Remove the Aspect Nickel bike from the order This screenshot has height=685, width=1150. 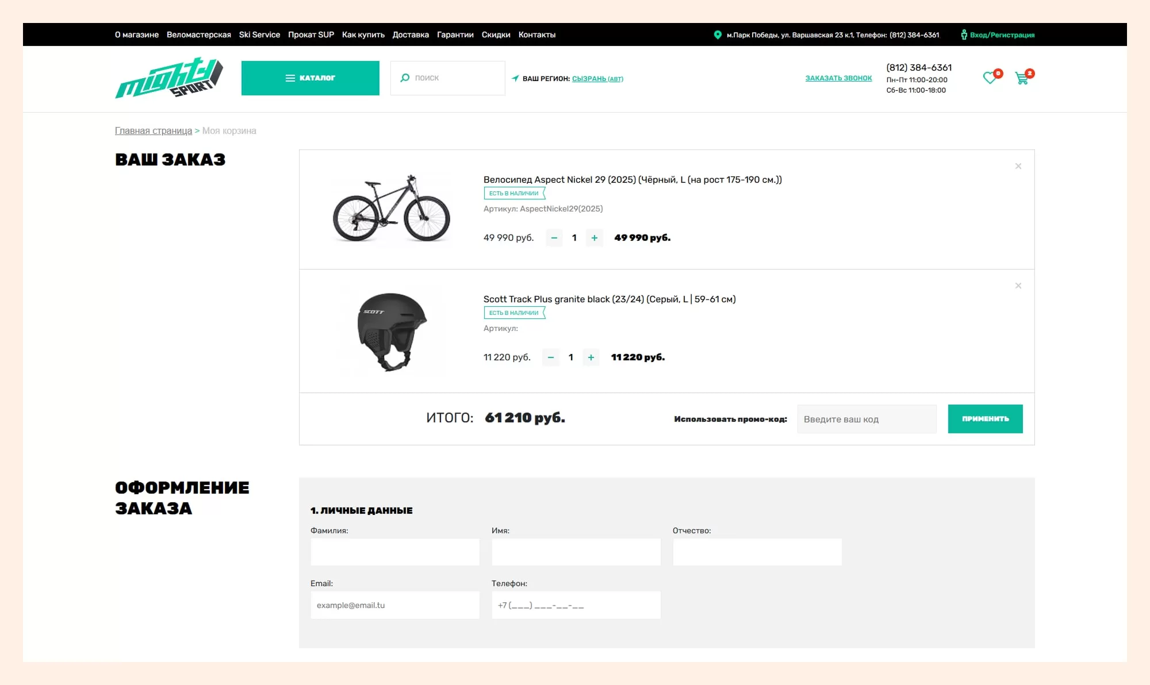[1018, 166]
